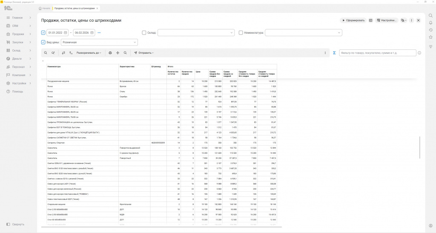Switch to the Начало tab
Screen dimensions: 436x233
[44, 9]
